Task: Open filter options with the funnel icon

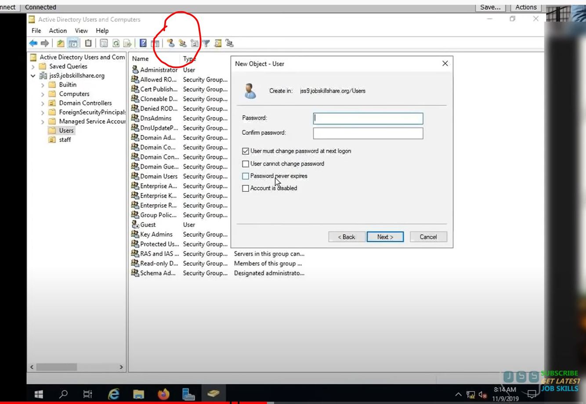Action: pyautogui.click(x=206, y=43)
